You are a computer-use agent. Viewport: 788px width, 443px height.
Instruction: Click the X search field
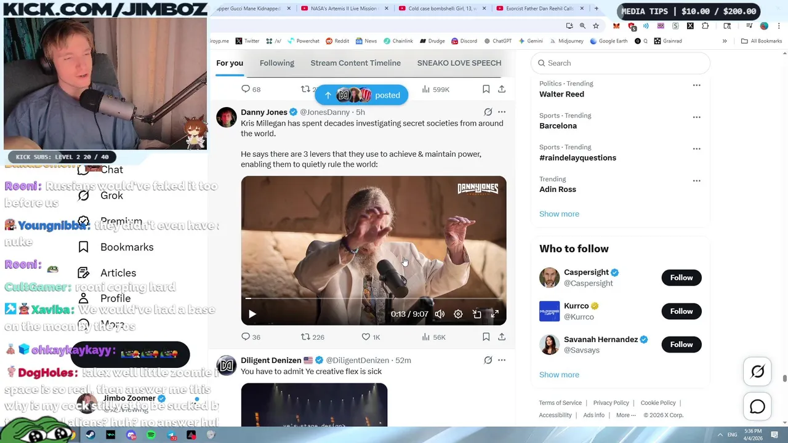coord(621,63)
